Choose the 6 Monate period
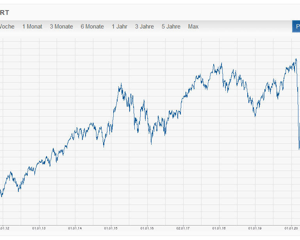 (92, 27)
